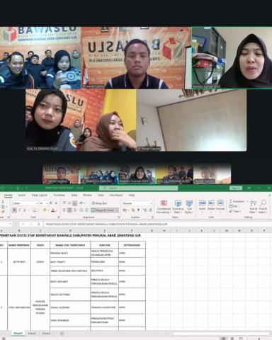Click the Borders icon

coord(34,210)
